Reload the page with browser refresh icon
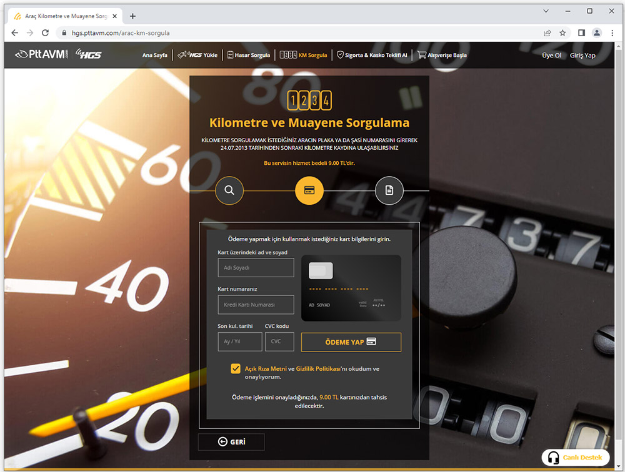Viewport: 625px width, 472px height. point(45,32)
